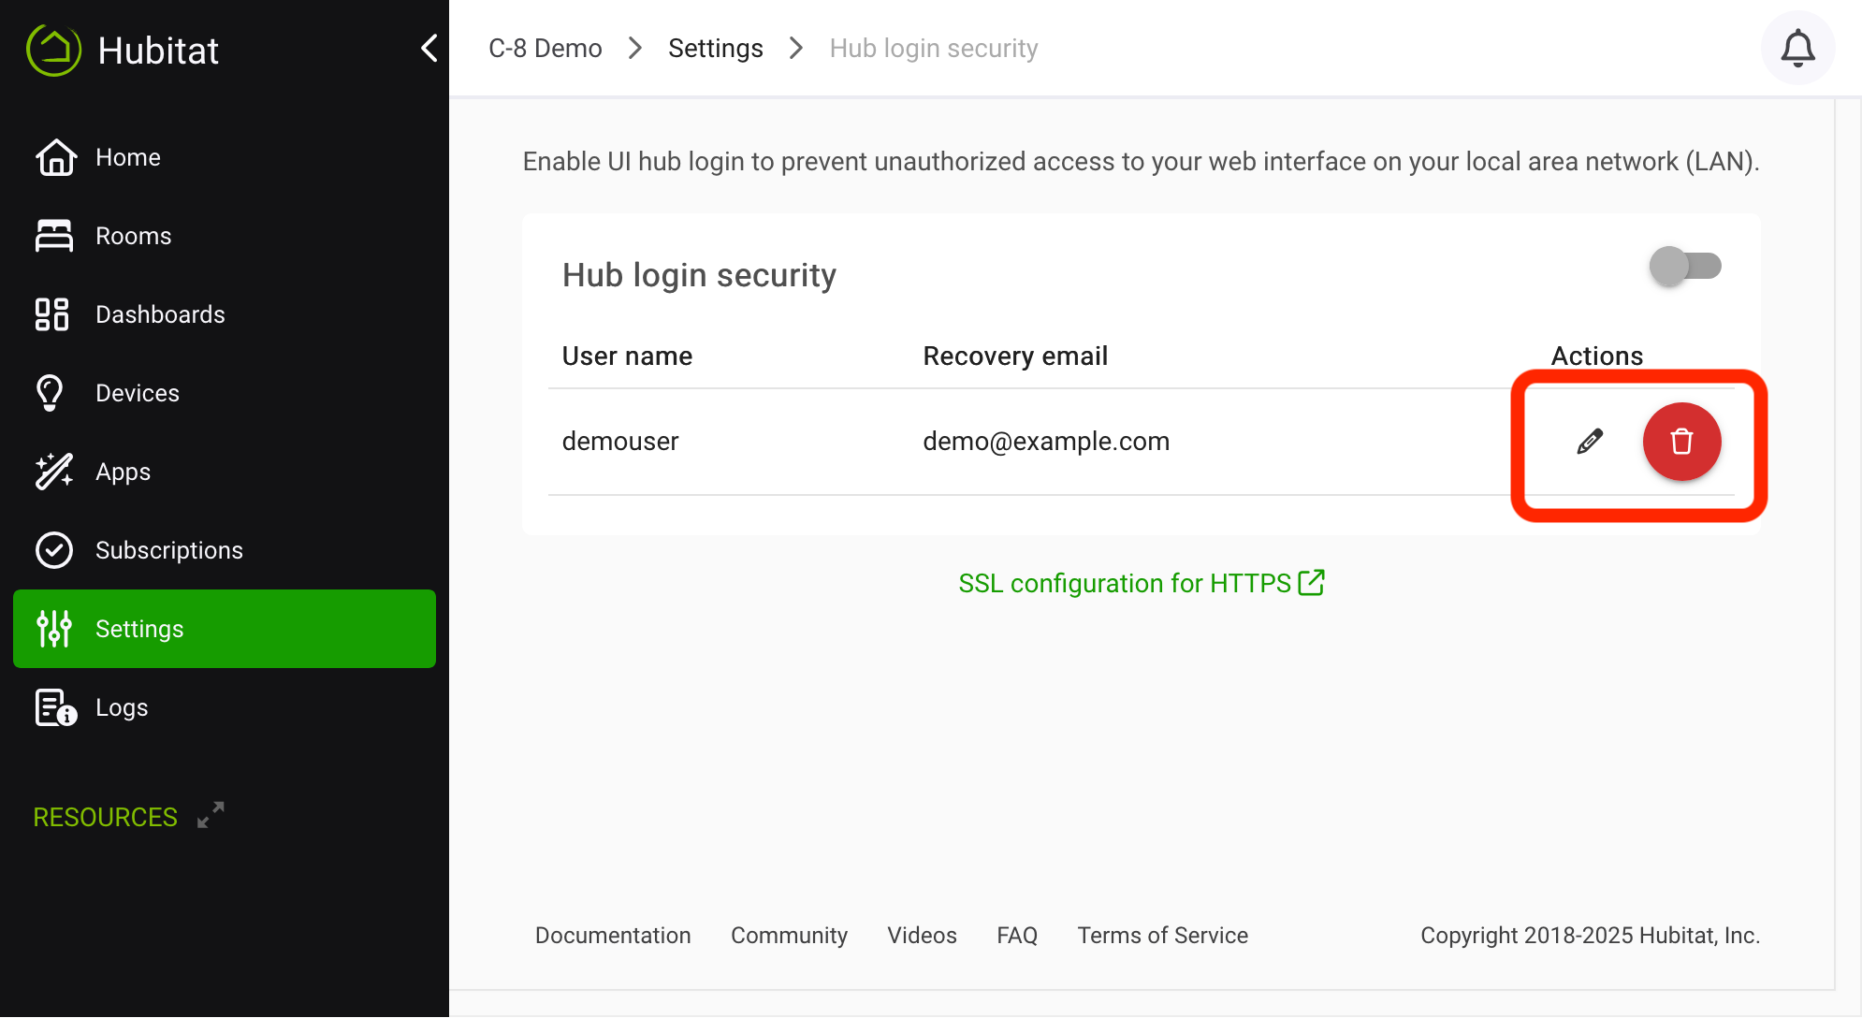Click the pencil edit icon for demouser
This screenshot has height=1018, width=1862.
1590,442
